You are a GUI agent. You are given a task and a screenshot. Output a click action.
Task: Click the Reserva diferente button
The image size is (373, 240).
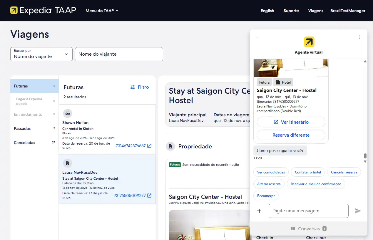[291, 135]
